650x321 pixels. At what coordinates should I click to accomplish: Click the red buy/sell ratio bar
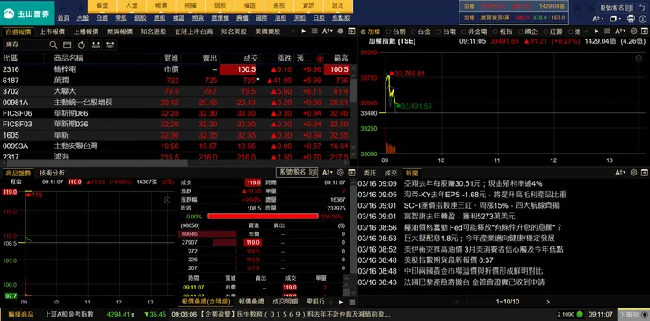(263, 217)
